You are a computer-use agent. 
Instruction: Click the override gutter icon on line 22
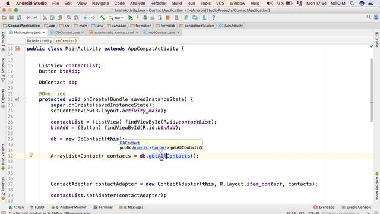17,99
